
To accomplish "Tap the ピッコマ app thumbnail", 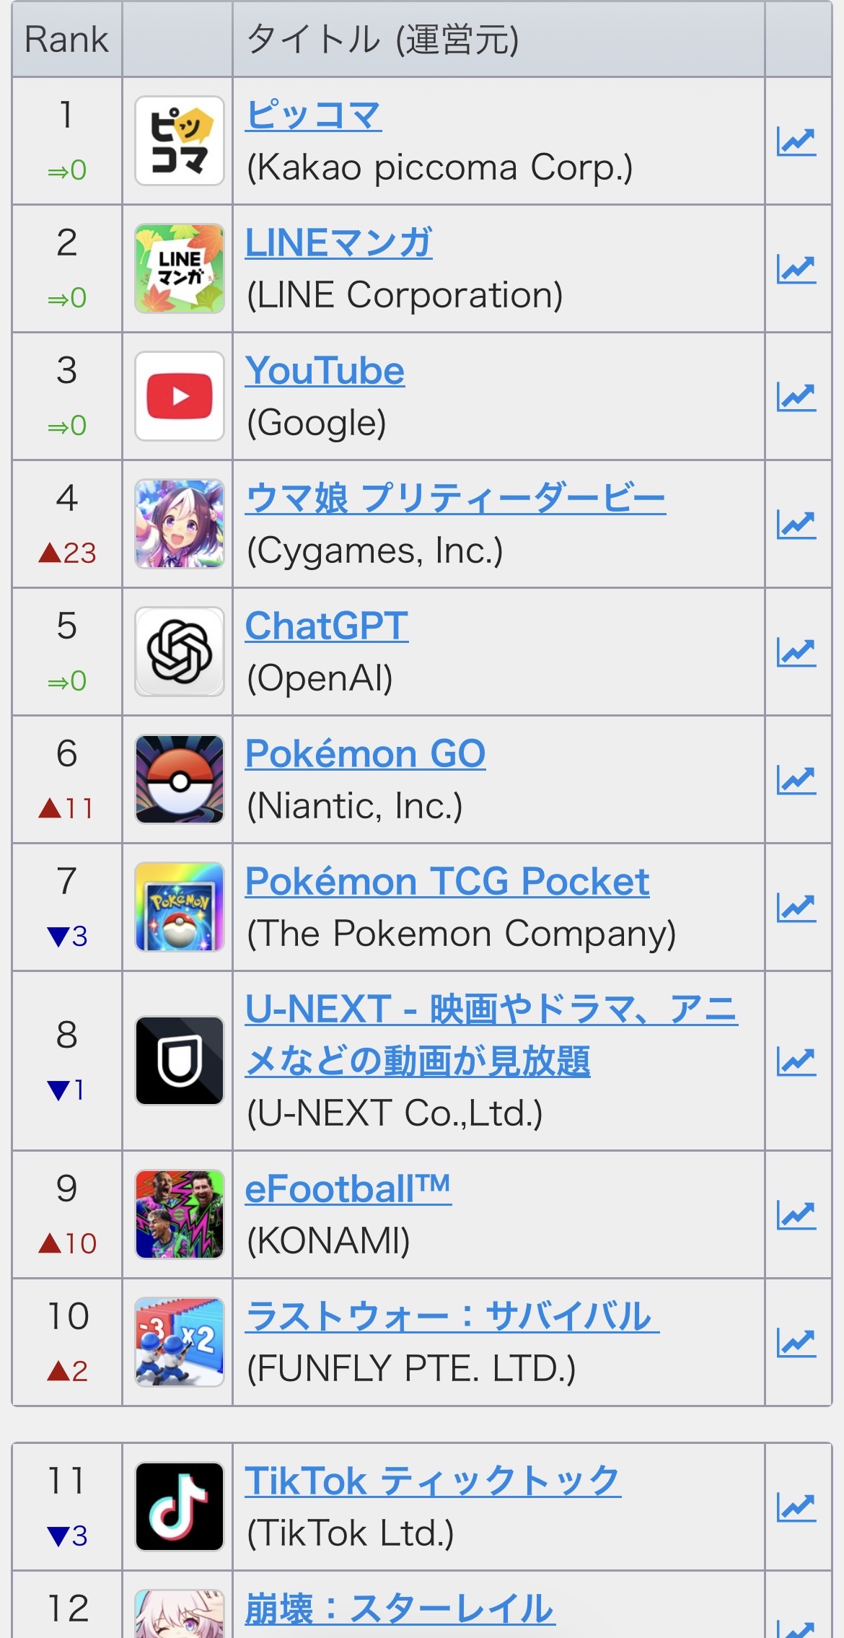I will [x=180, y=141].
